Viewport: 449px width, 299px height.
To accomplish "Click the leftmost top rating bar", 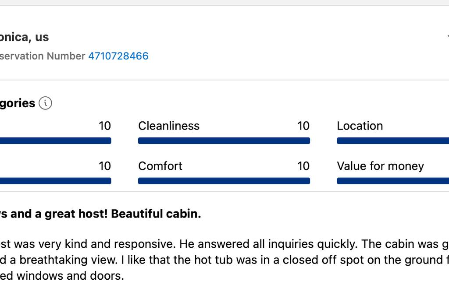I will (x=56, y=141).
